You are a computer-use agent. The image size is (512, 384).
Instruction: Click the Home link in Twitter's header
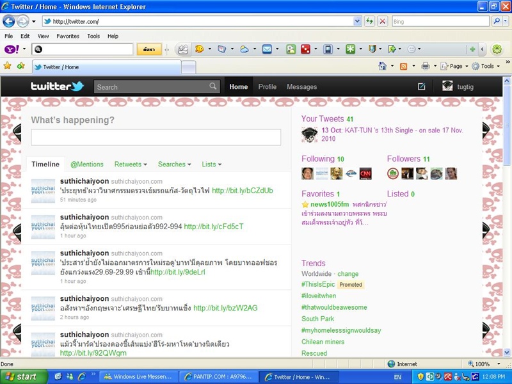[238, 86]
